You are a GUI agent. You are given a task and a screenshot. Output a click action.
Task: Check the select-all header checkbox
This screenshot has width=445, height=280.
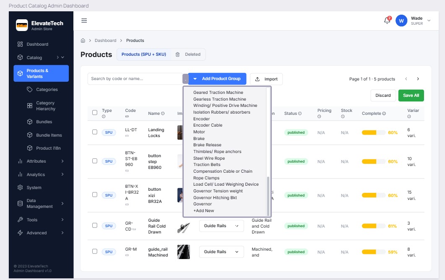(95, 112)
